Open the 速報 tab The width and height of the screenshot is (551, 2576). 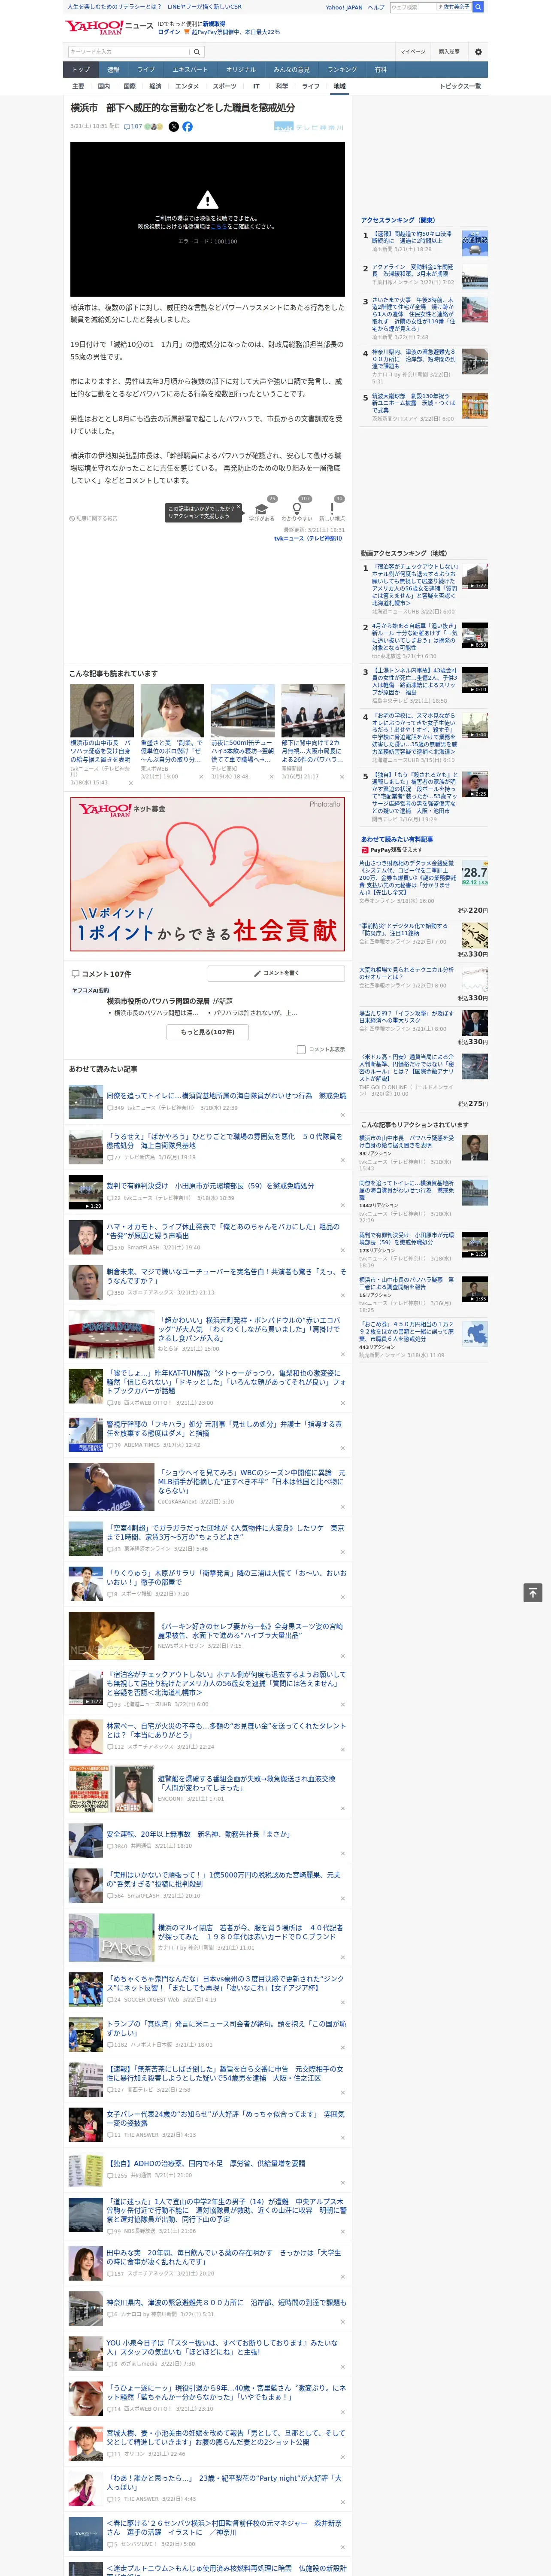pyautogui.click(x=113, y=70)
